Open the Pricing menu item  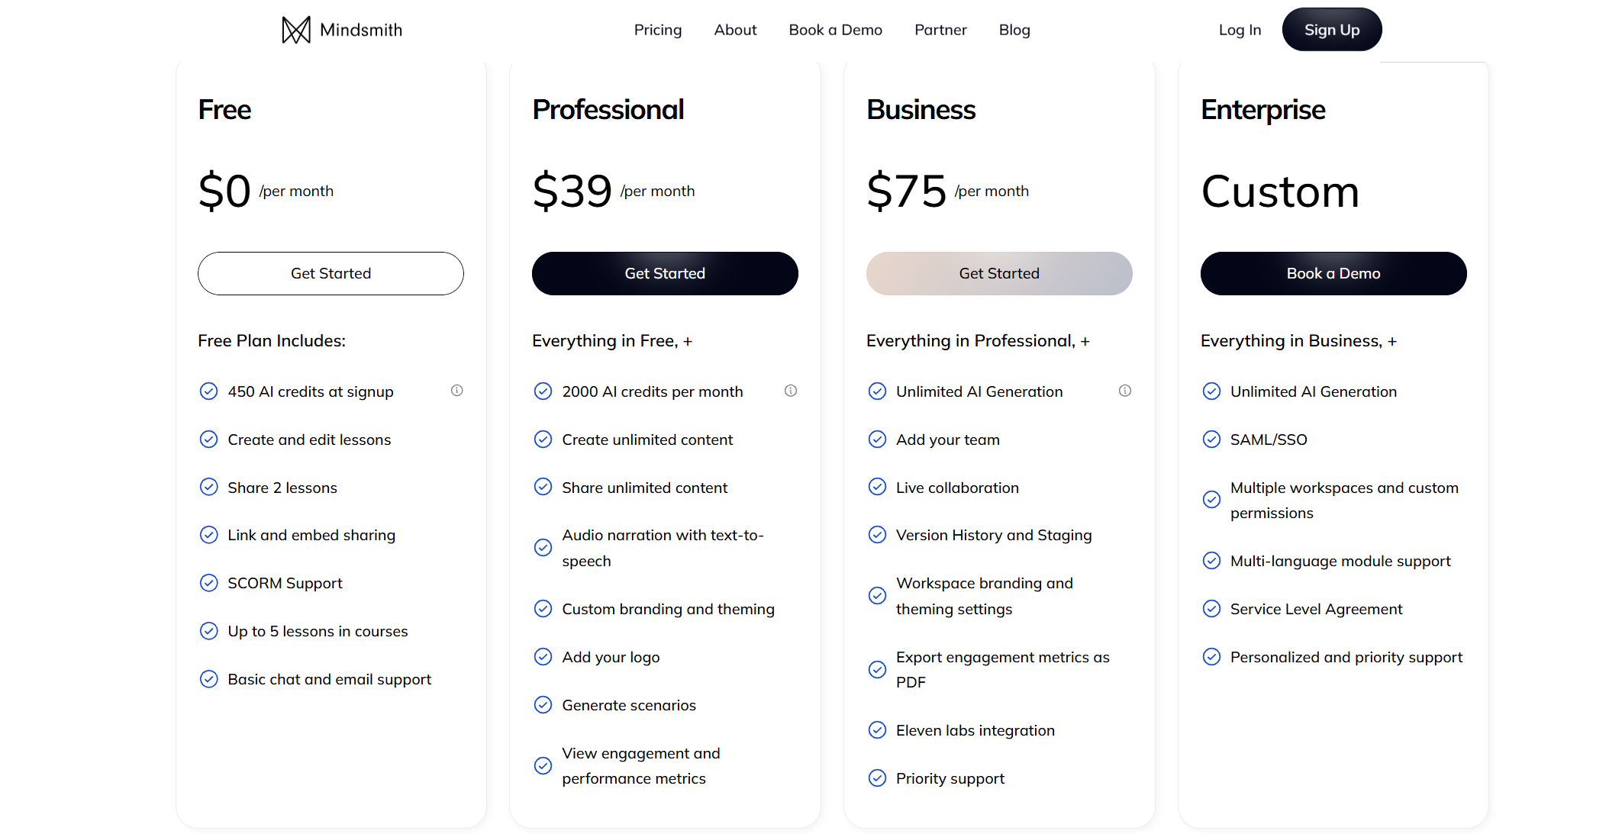coord(658,30)
